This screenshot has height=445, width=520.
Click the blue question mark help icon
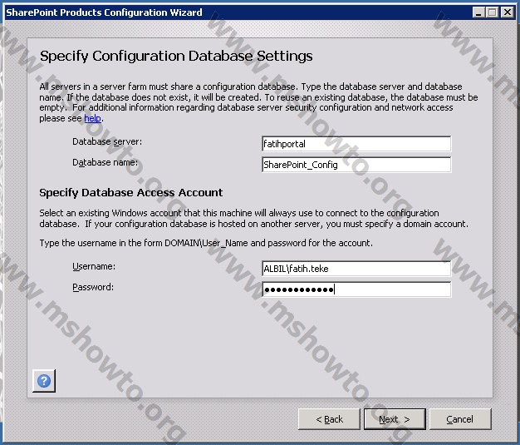[x=44, y=381]
